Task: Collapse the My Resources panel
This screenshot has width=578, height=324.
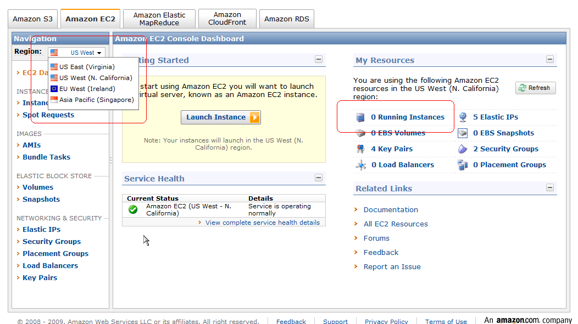Action: tap(549, 59)
